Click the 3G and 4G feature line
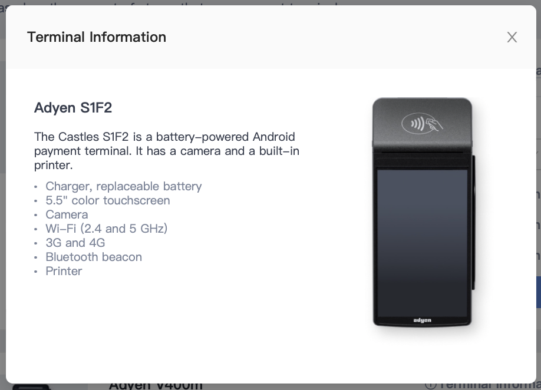 tap(75, 243)
